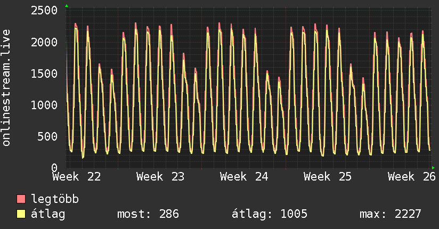The image size is (439, 229).
Task: Click the 0 y-axis value
Action: coord(54,168)
